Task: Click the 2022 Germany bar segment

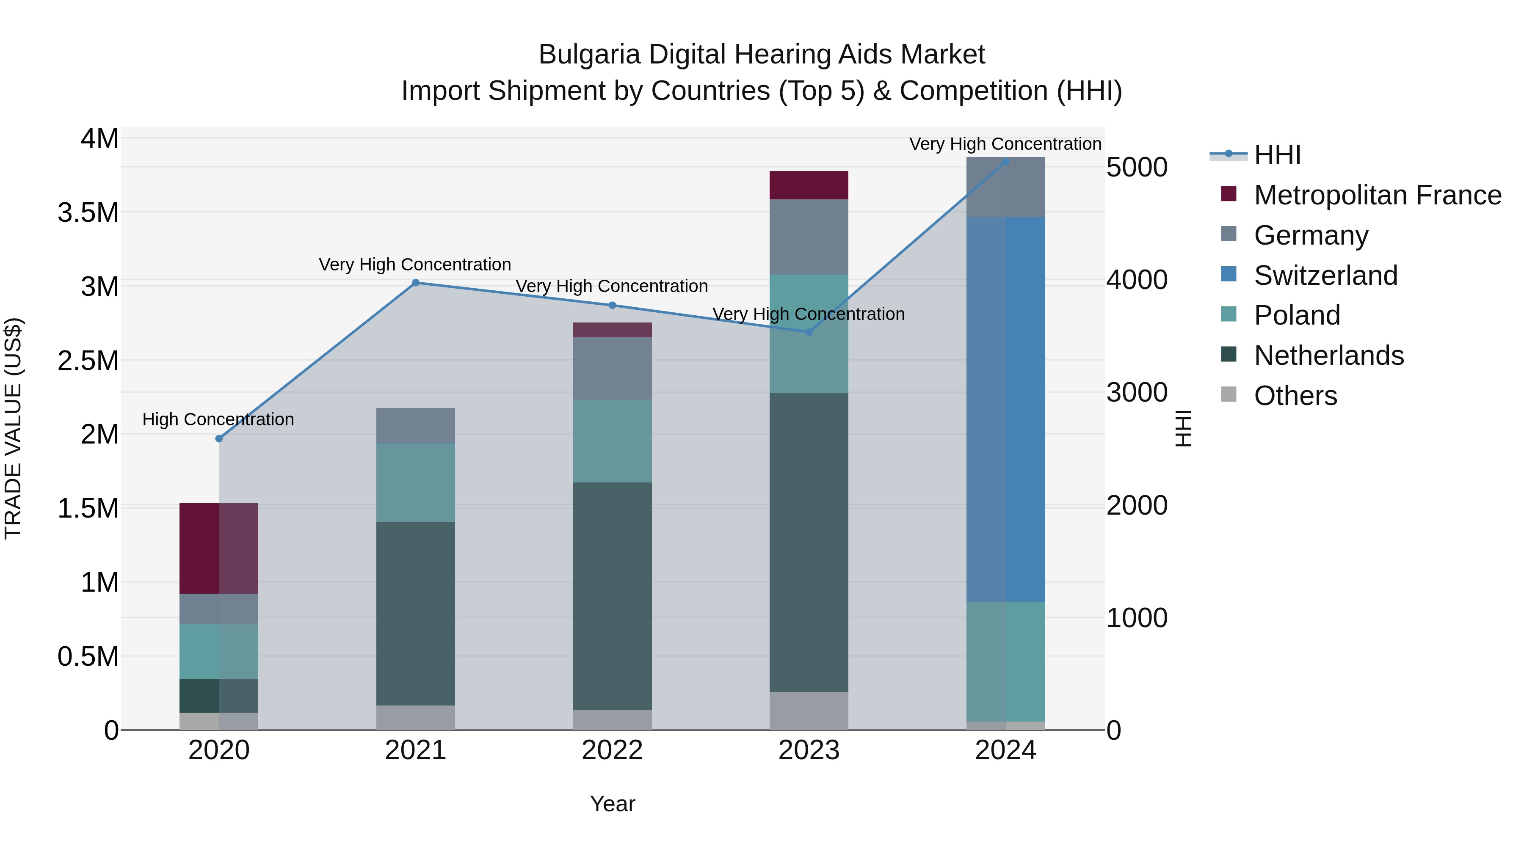Action: [612, 369]
